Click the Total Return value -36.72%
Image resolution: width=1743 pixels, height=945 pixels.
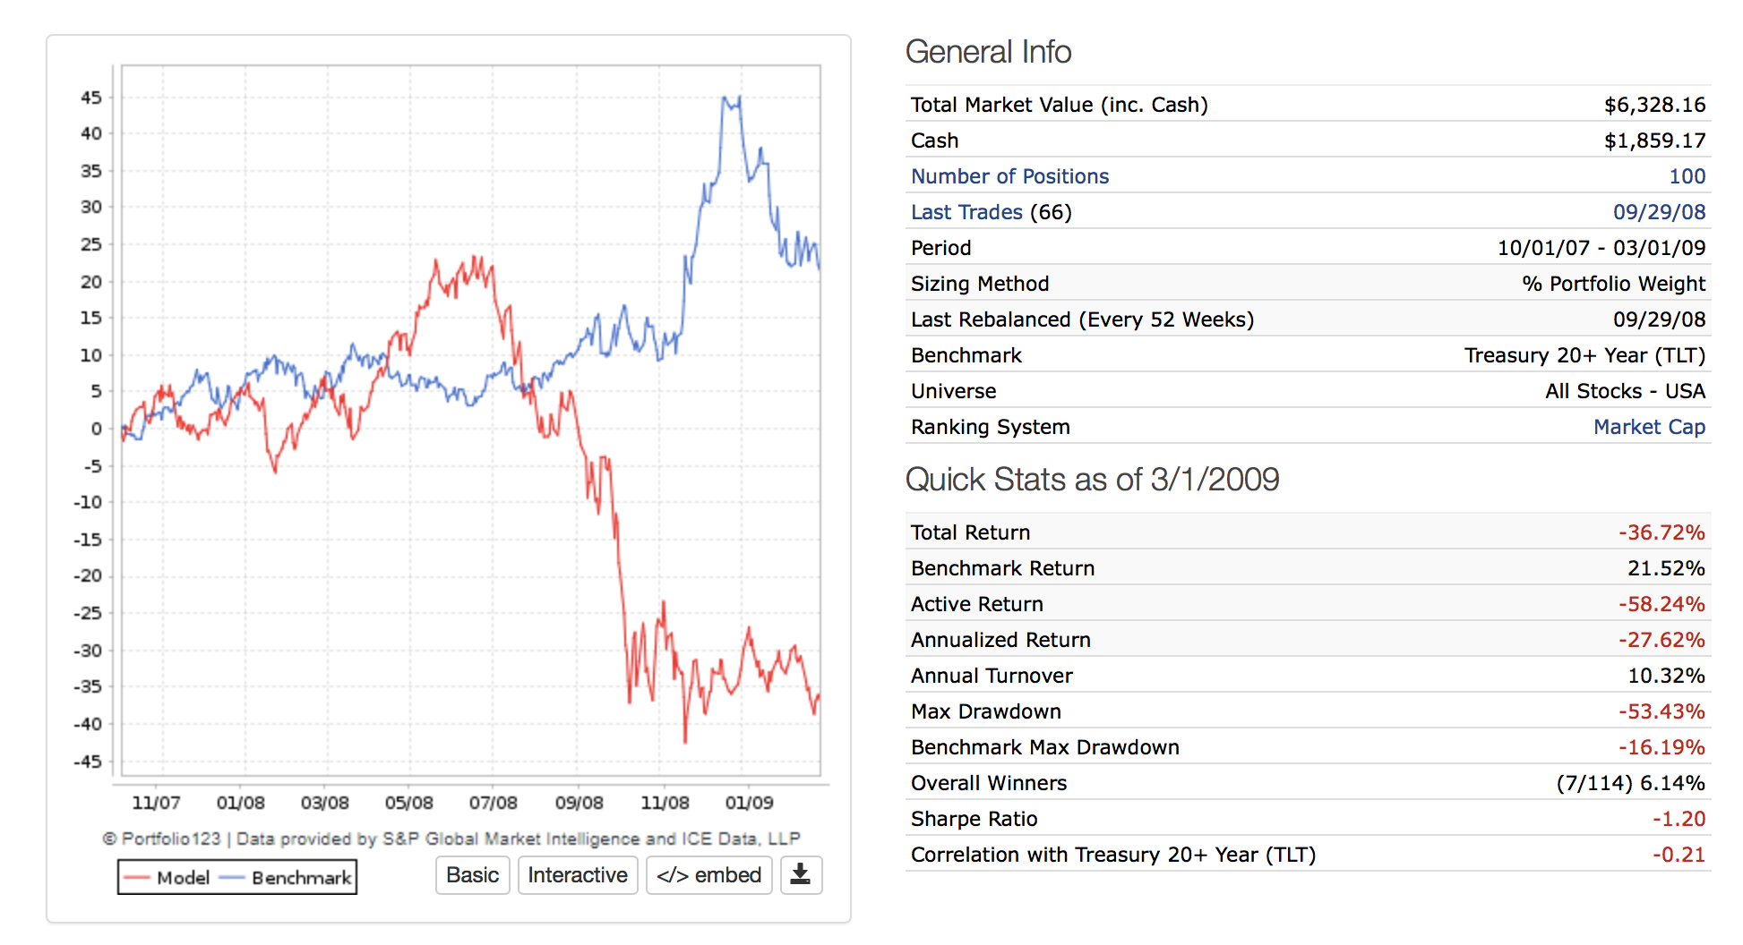pyautogui.click(x=1661, y=532)
